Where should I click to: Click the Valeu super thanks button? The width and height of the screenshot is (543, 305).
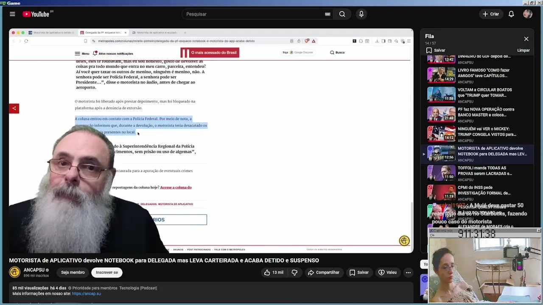click(387, 272)
